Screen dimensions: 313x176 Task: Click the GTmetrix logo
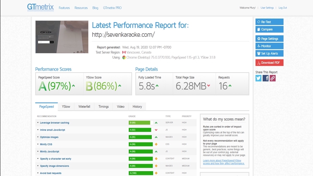pos(40,7)
